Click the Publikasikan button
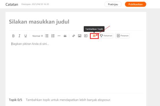The image size is (160, 106). click(135, 4)
